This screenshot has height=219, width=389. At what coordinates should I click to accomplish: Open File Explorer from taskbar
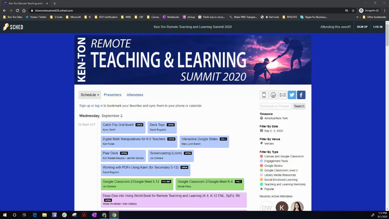(x=44, y=215)
